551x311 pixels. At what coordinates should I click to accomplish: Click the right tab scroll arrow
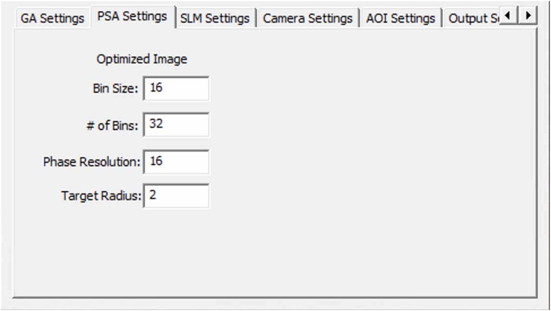click(x=527, y=15)
